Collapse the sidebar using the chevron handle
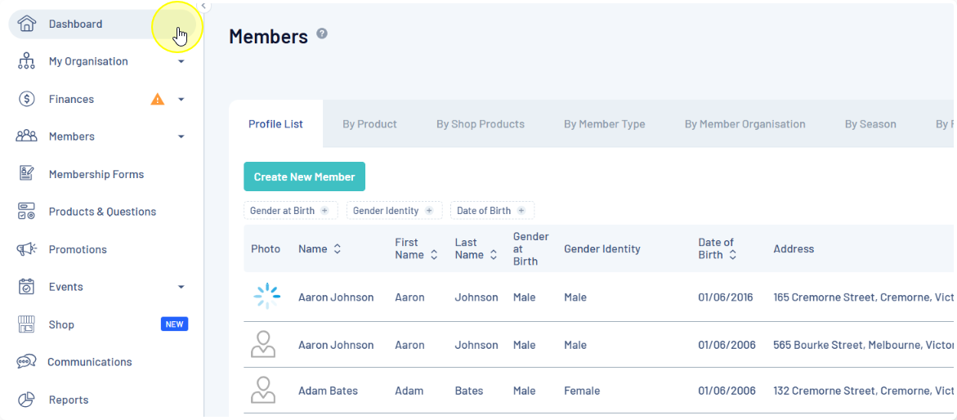Viewport: 957px width, 420px height. 203,6
